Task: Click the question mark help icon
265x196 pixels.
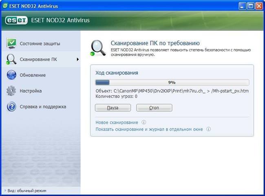Action: pyautogui.click(x=11, y=107)
